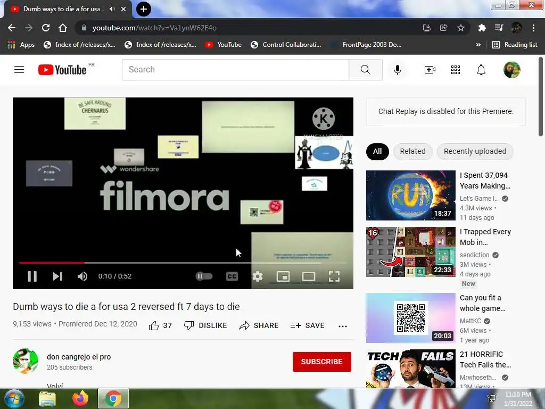Open QR code video thumbnail

pos(410,318)
